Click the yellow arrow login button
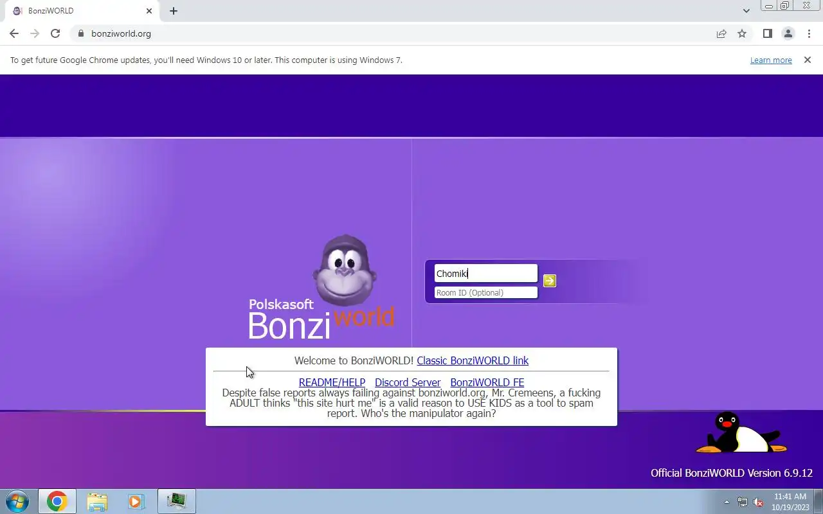823x514 pixels. click(549, 281)
